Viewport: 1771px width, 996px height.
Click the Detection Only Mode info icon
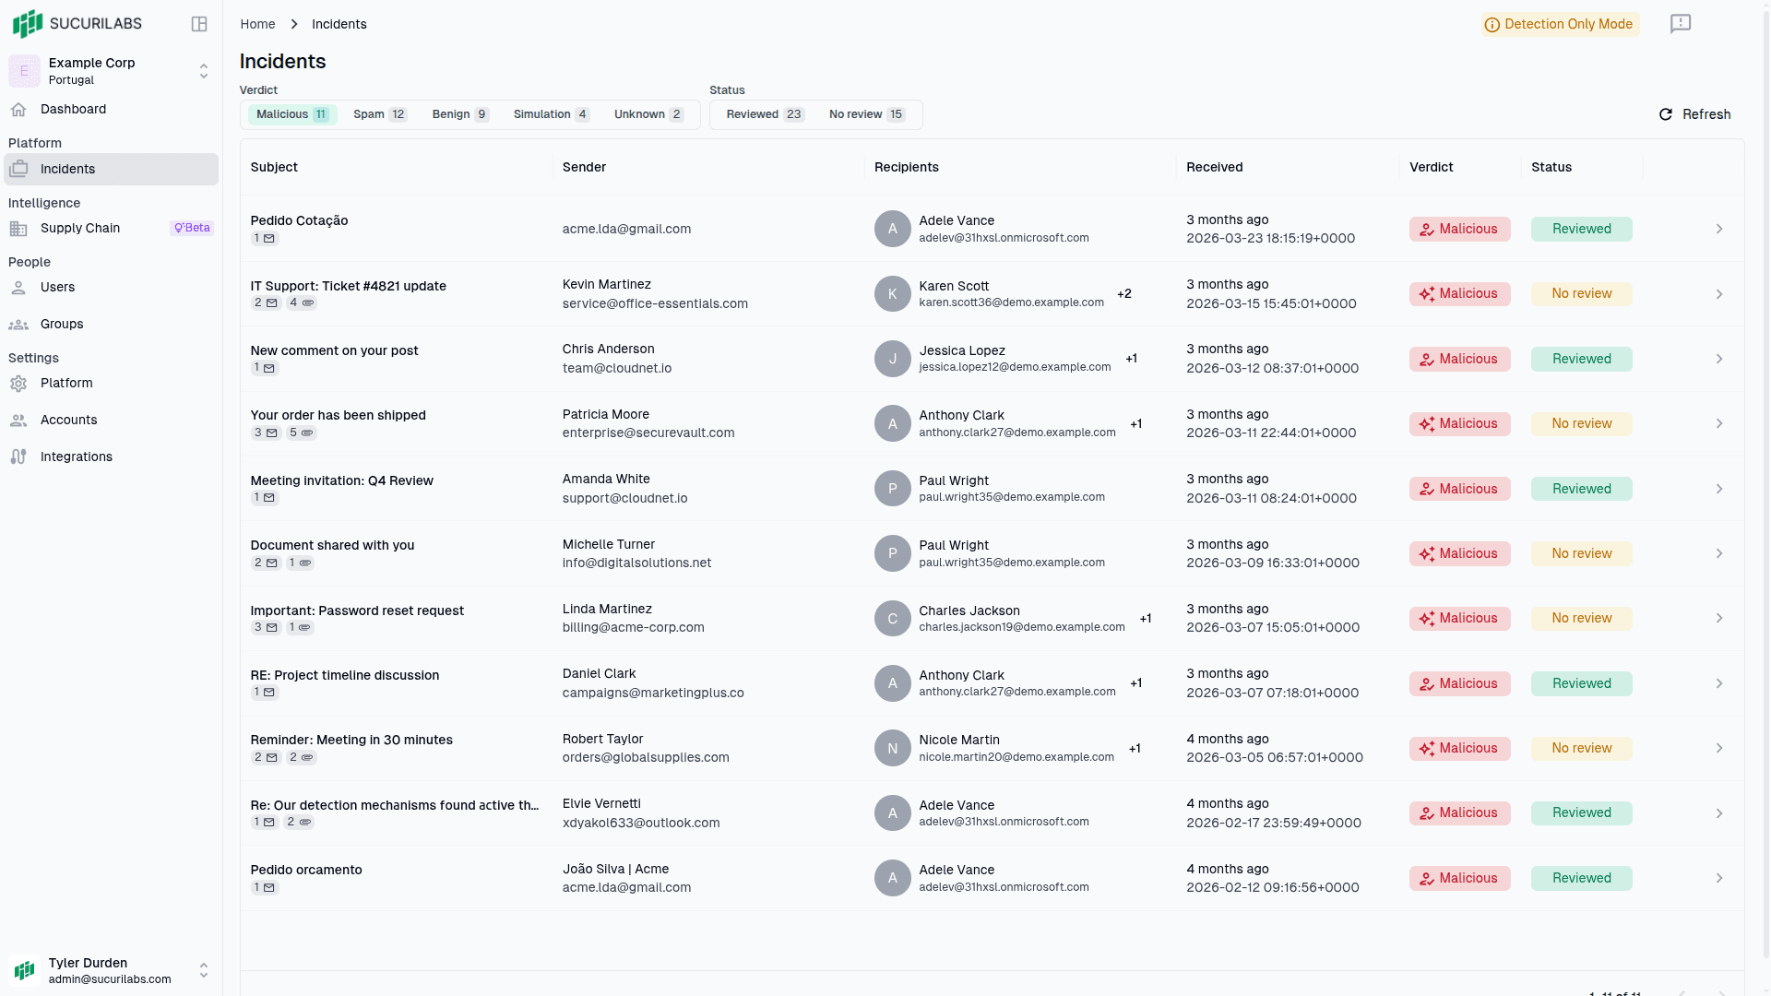(1492, 25)
